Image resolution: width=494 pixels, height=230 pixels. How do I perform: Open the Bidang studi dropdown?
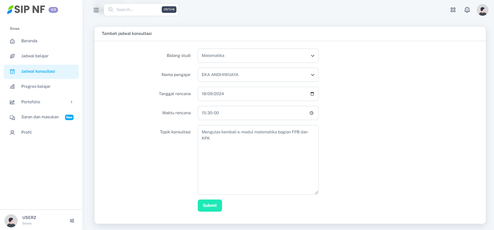click(x=258, y=56)
